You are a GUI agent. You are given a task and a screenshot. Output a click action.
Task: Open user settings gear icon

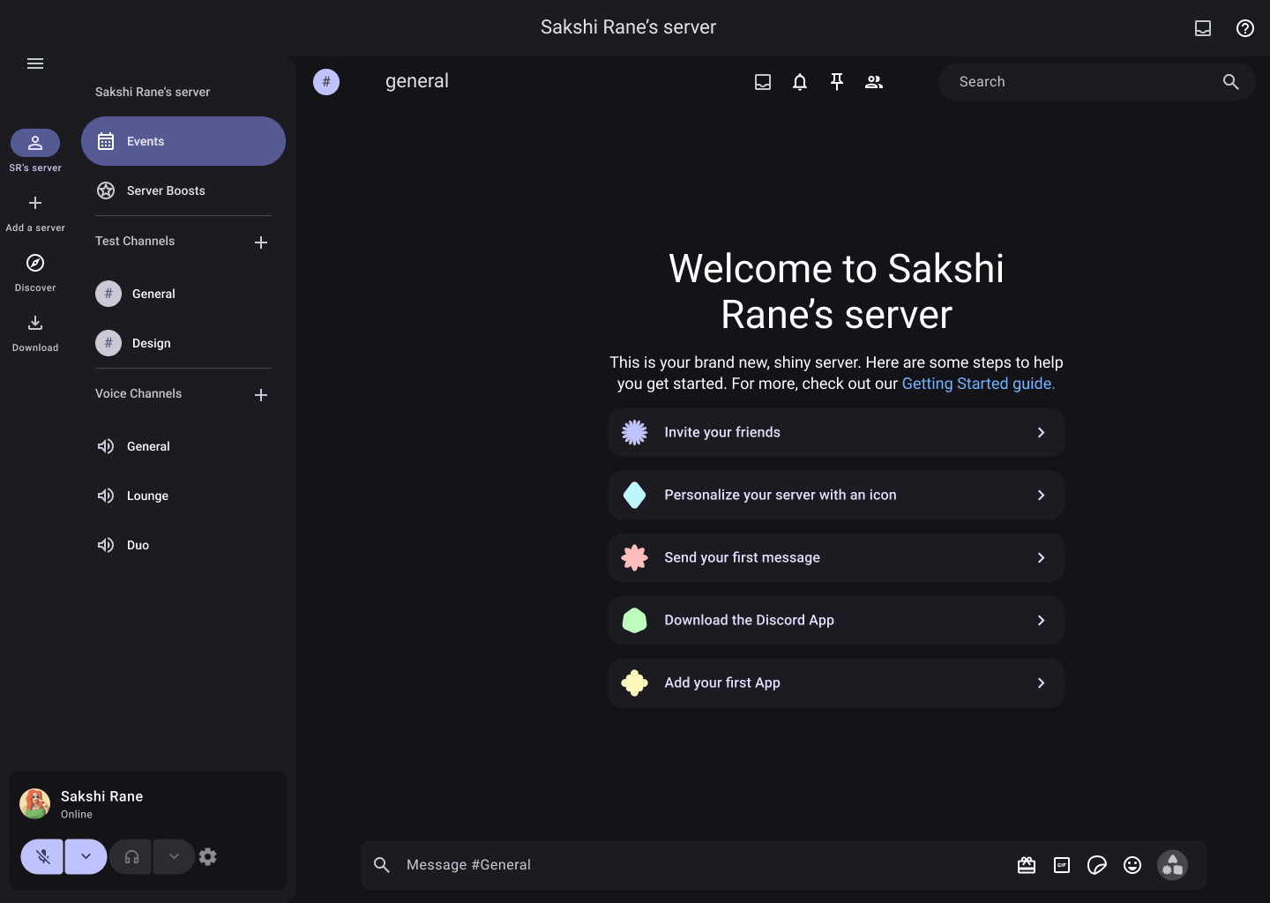click(208, 856)
